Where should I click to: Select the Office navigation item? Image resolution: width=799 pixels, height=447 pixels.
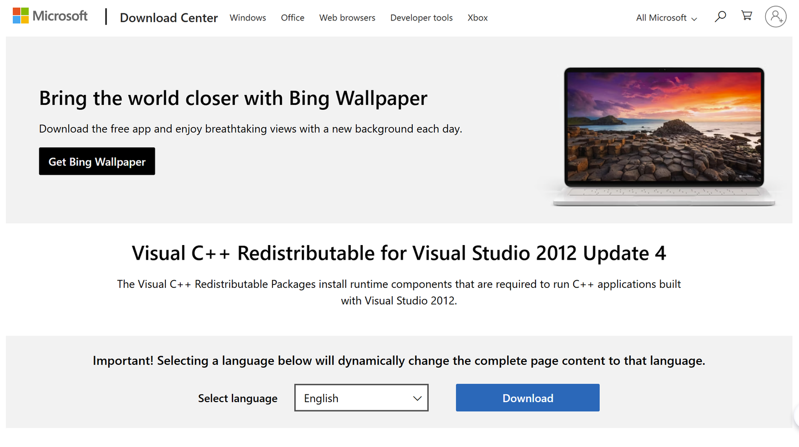pyautogui.click(x=292, y=17)
